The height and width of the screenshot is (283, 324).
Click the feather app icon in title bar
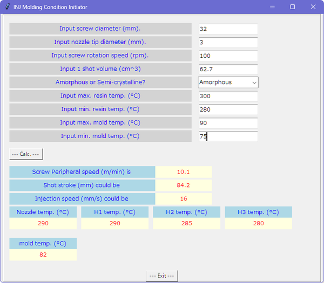[6, 7]
